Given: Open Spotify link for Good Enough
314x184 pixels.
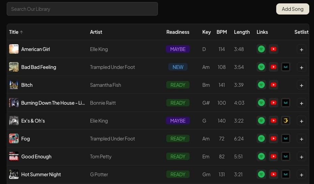Looking at the screenshot, I should point(261,156).
